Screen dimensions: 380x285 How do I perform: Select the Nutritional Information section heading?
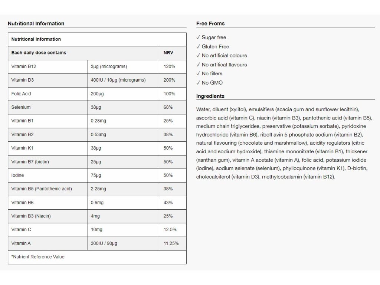(36, 23)
